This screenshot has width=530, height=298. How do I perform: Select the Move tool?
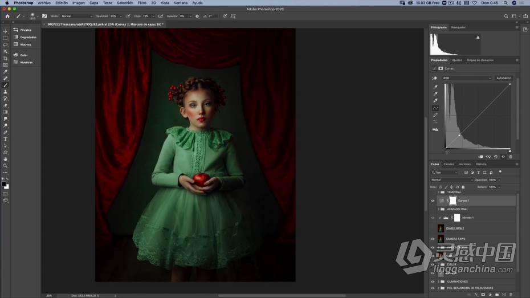pos(5,31)
